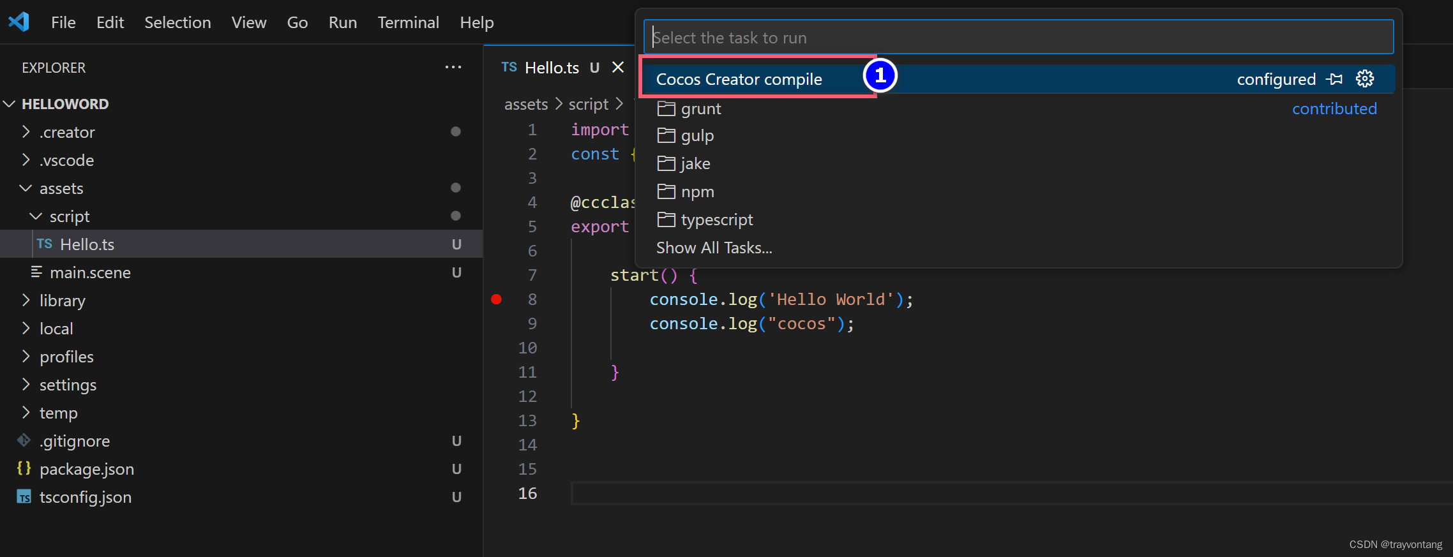Open the Go menu

point(297,22)
